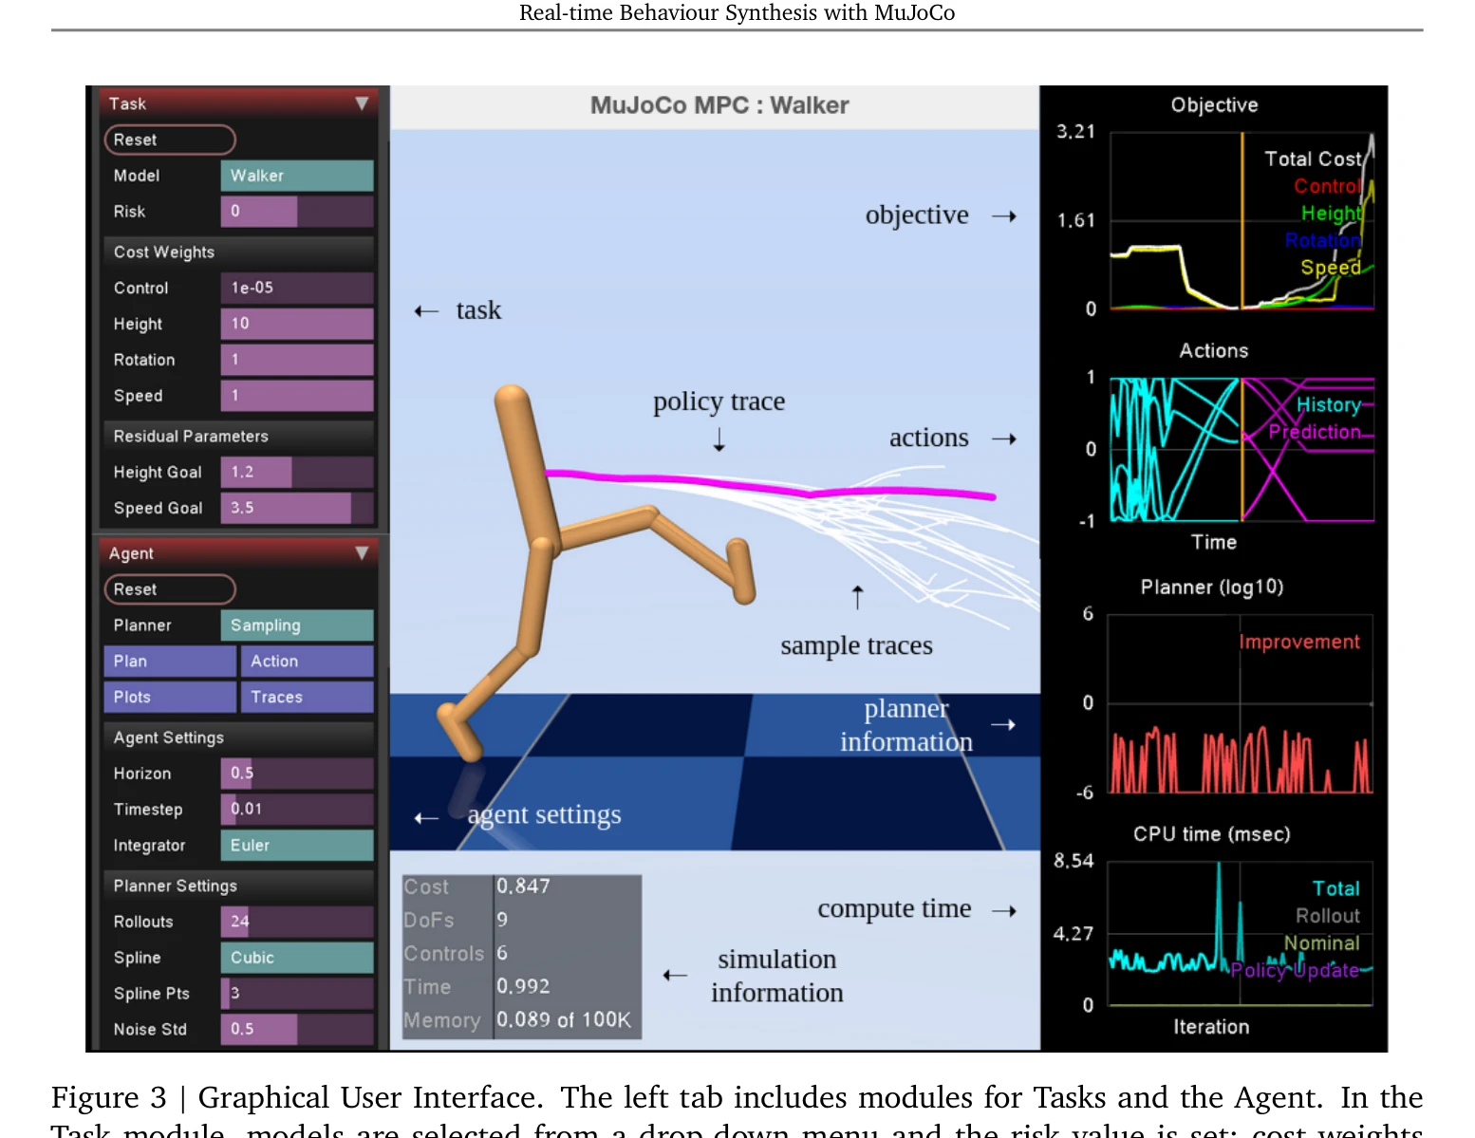Click the Policy Update legend label
1475x1138 pixels.
point(1295,970)
